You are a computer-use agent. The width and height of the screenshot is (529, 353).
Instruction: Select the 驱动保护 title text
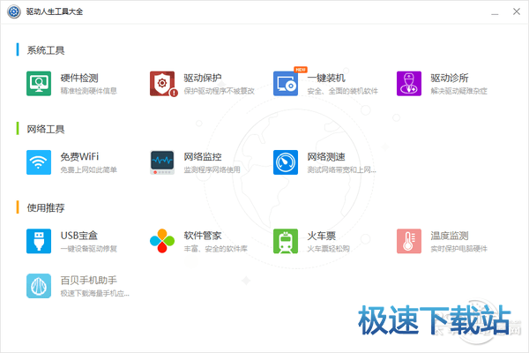pyautogui.click(x=203, y=78)
